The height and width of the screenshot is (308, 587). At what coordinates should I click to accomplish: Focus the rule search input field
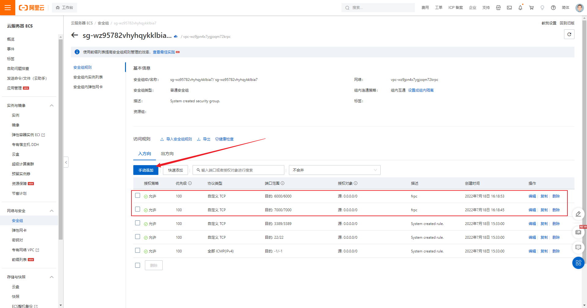(238, 170)
